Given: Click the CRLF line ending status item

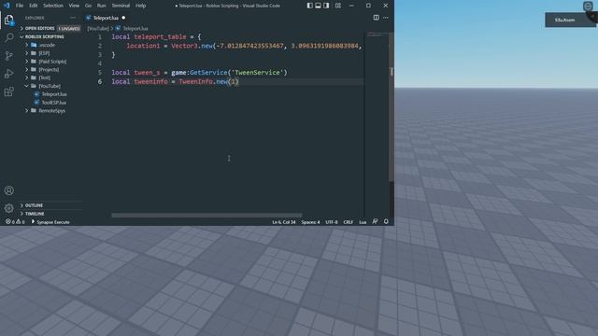Looking at the screenshot, I should (349, 222).
